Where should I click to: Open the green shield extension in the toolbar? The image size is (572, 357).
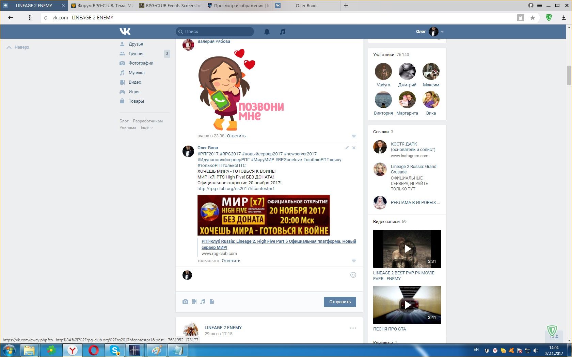[x=549, y=18]
